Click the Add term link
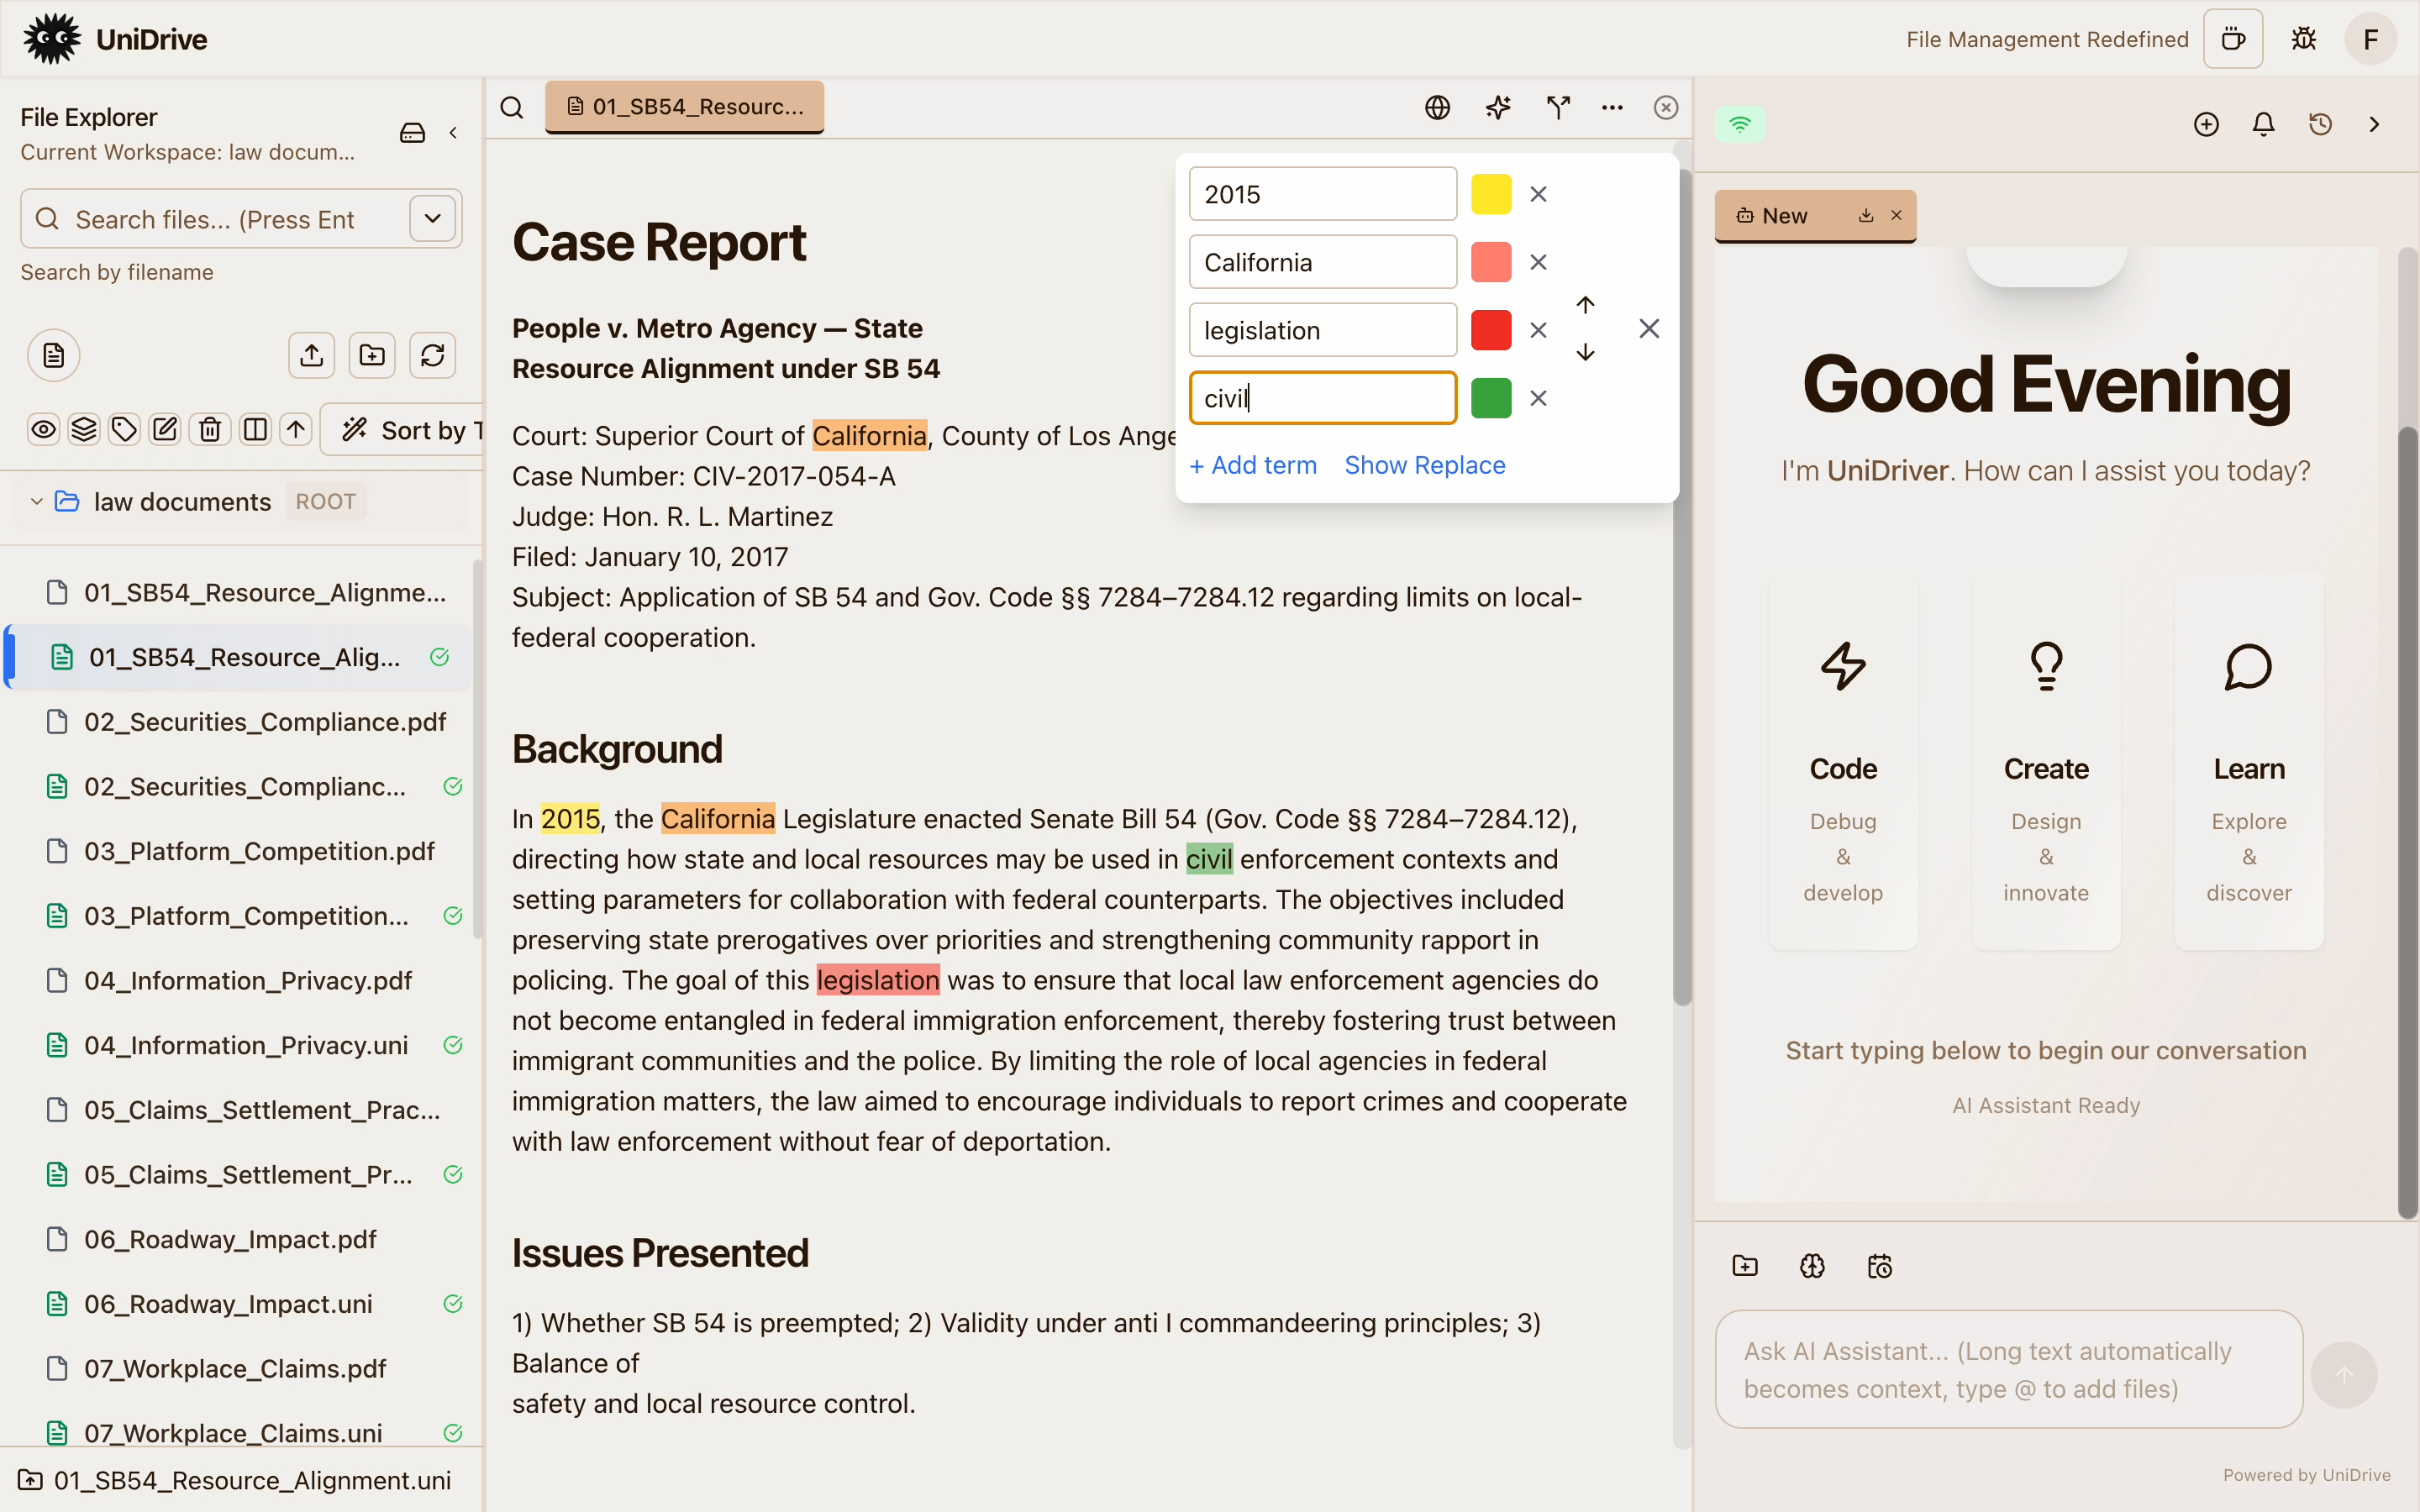The image size is (2420, 1512). 1252,465
